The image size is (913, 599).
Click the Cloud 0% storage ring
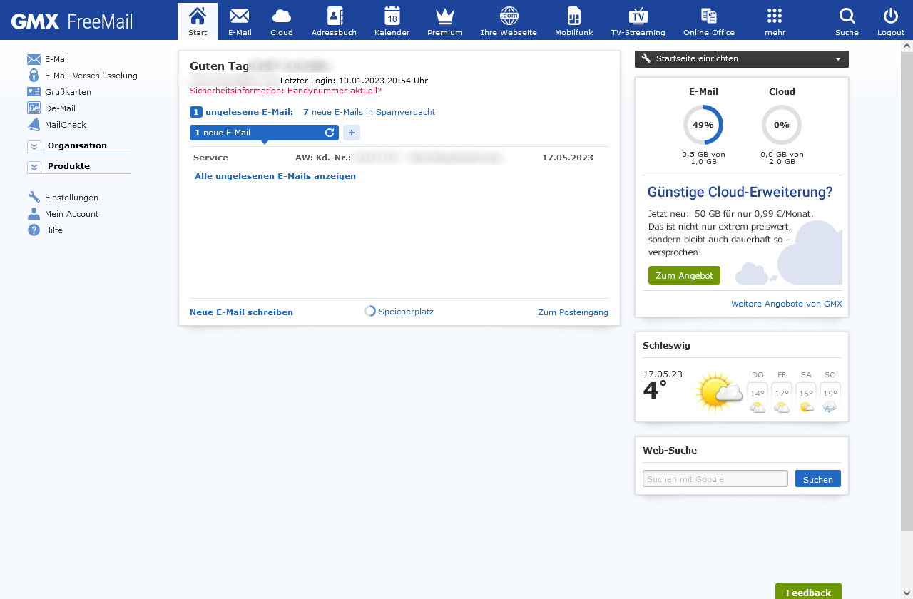782,125
